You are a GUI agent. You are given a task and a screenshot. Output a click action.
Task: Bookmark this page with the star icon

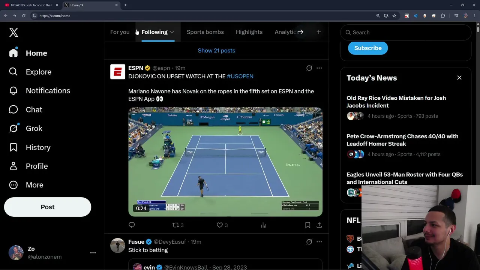click(394, 16)
